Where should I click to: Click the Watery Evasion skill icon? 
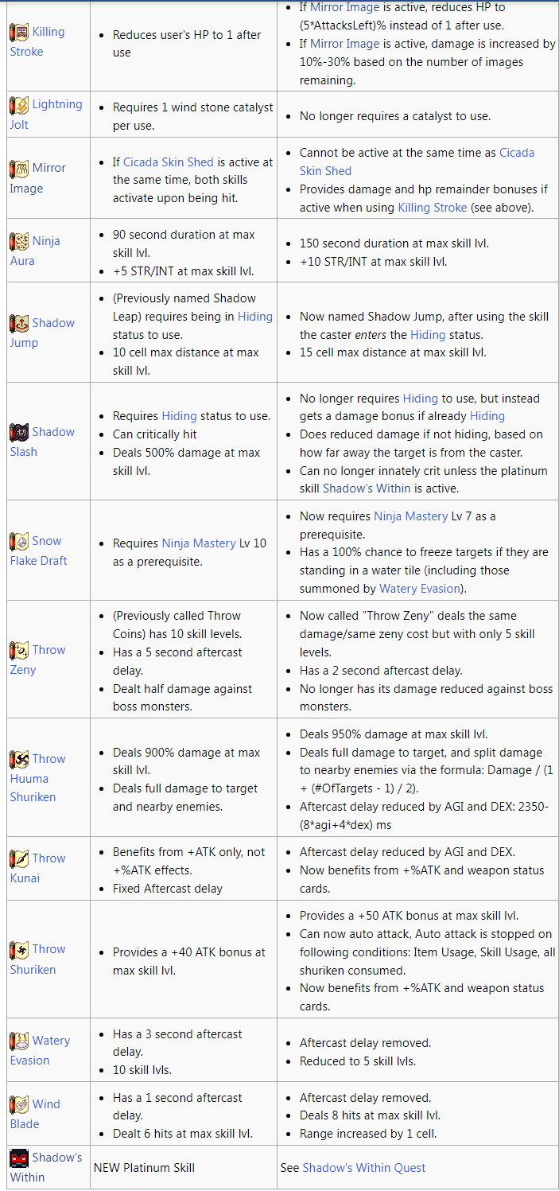pyautogui.click(x=19, y=1041)
